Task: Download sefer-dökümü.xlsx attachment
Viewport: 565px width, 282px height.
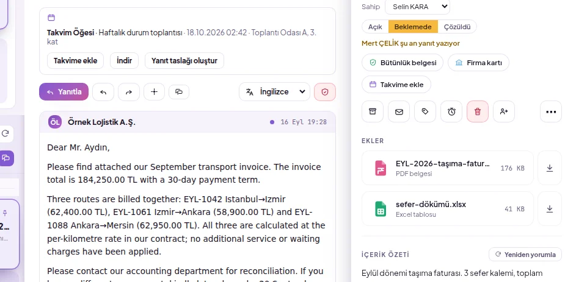Action: (x=550, y=209)
